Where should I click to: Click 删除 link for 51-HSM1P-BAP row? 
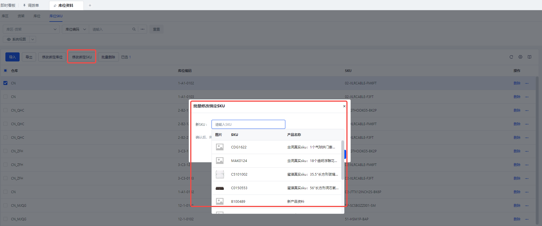click(x=517, y=219)
